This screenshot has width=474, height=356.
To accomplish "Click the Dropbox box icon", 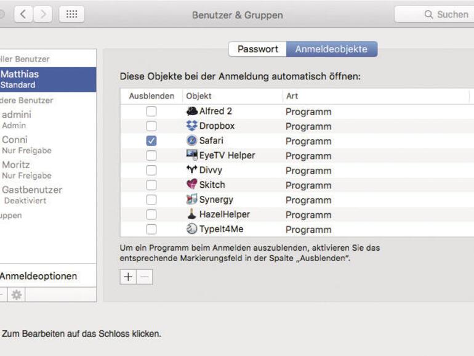I will click(x=191, y=126).
